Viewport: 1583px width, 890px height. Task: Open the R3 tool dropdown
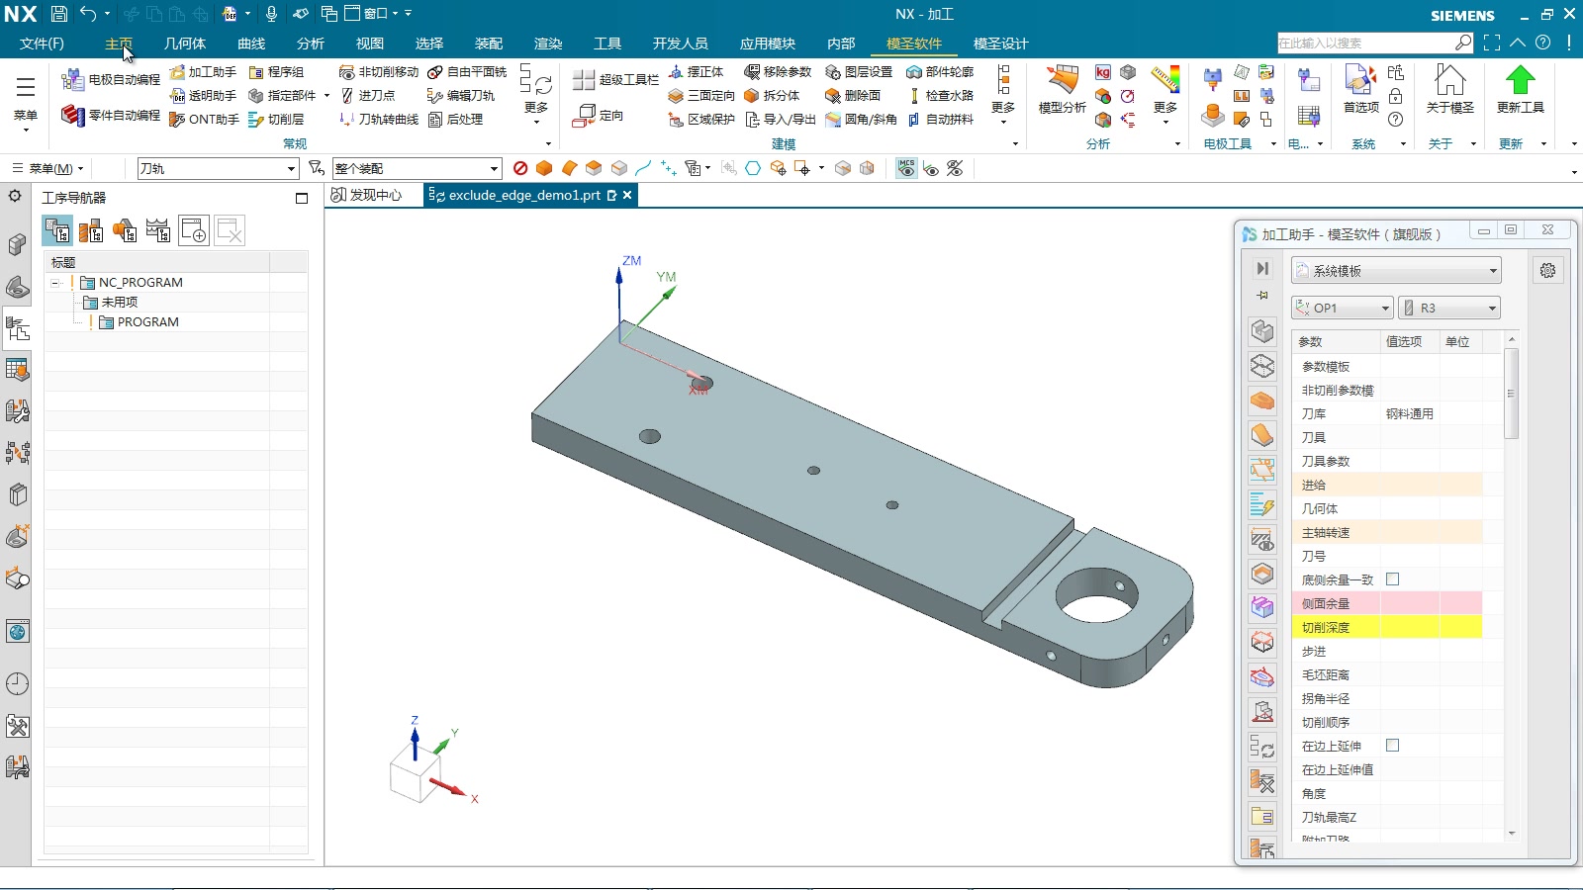point(1449,309)
